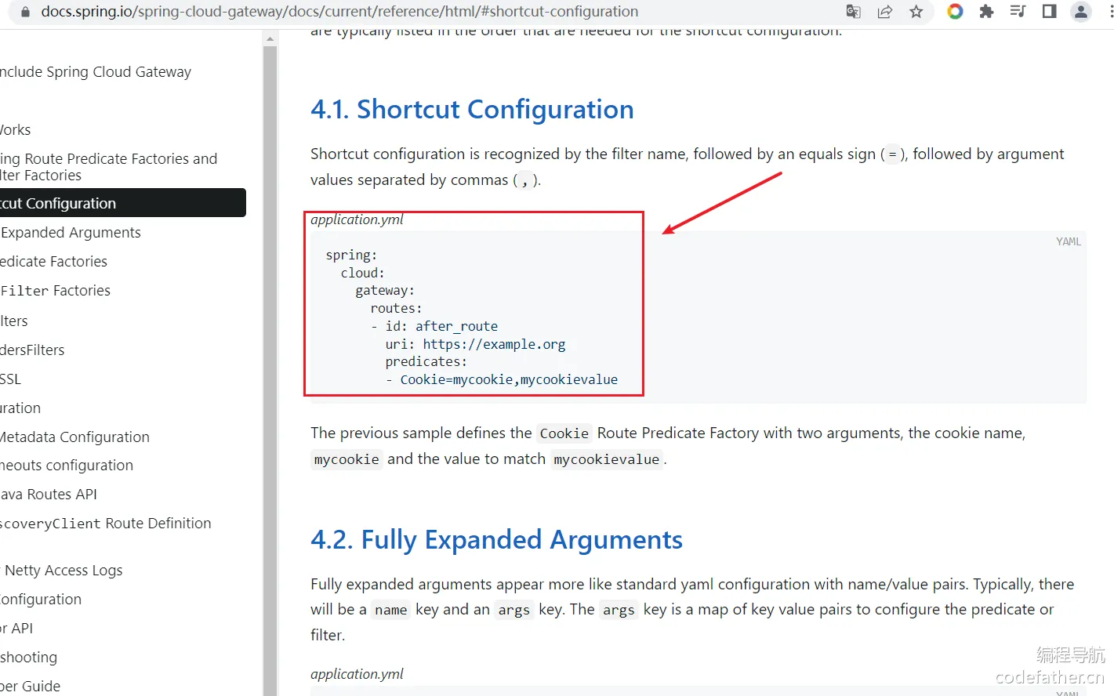The height and width of the screenshot is (696, 1114).
Task: Open the 'r API' sidebar entry
Action: click(x=16, y=629)
